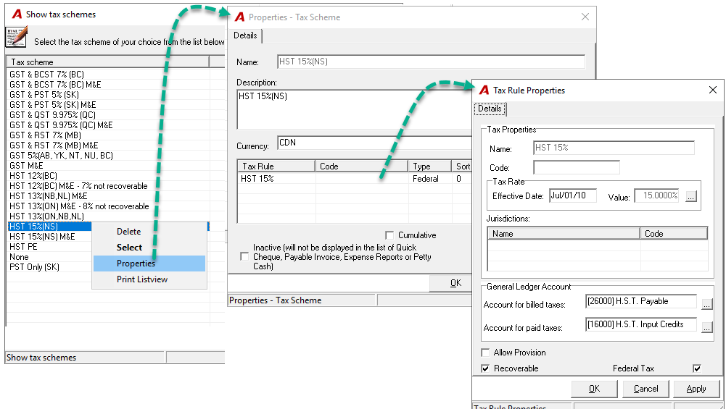Close the Tax Rule Properties dialog

(x=713, y=90)
